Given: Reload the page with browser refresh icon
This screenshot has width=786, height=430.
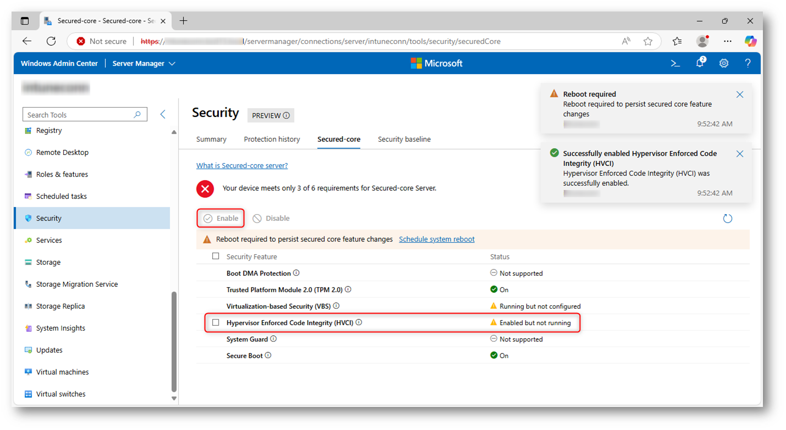Looking at the screenshot, I should click(x=51, y=41).
